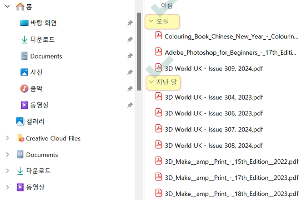Select 3D_Make__amp__Print 17th_Edition__2023.pdf

coord(232,178)
